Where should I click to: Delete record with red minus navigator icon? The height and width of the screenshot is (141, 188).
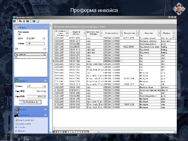70,132
